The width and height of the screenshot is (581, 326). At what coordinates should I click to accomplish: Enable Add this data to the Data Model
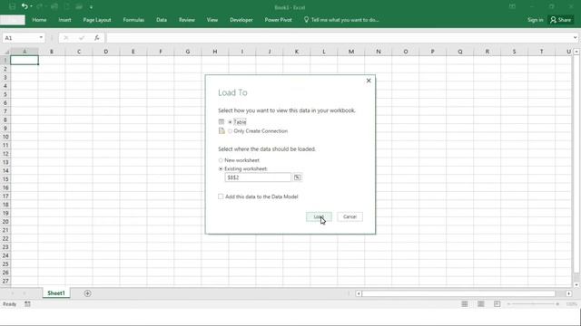pos(221,197)
